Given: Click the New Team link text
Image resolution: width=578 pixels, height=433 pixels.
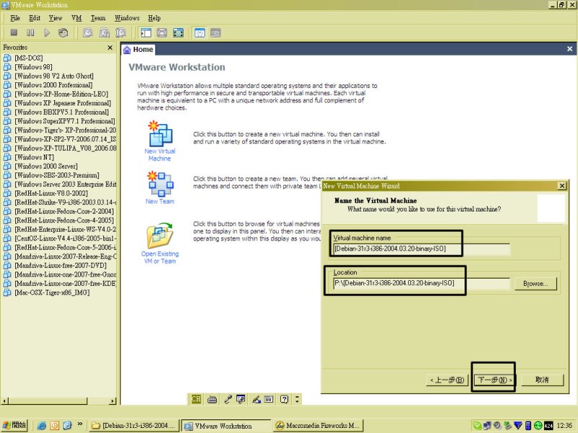Looking at the screenshot, I should point(160,201).
